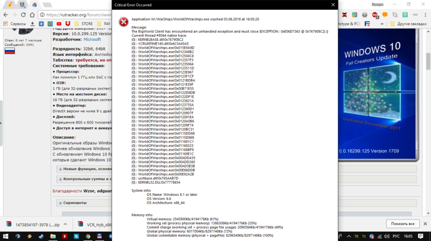Open the Windows Start menu

coord(5,236)
